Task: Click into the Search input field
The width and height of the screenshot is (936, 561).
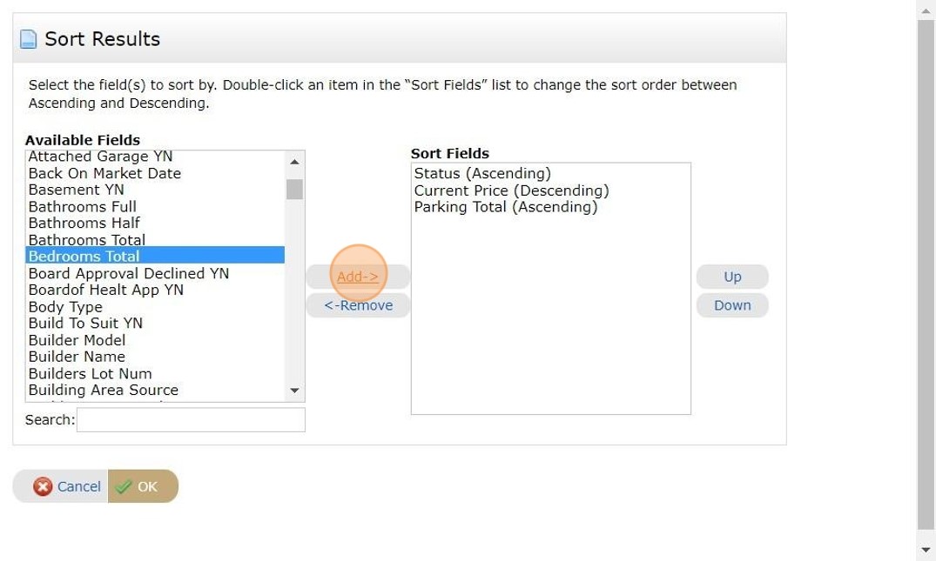Action: pos(191,420)
